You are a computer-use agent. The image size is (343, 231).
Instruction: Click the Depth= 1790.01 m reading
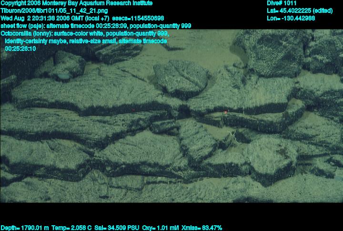point(25,228)
